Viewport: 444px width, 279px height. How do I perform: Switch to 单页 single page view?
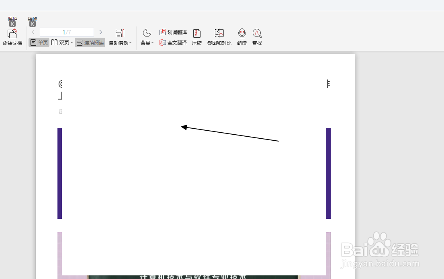(x=39, y=42)
